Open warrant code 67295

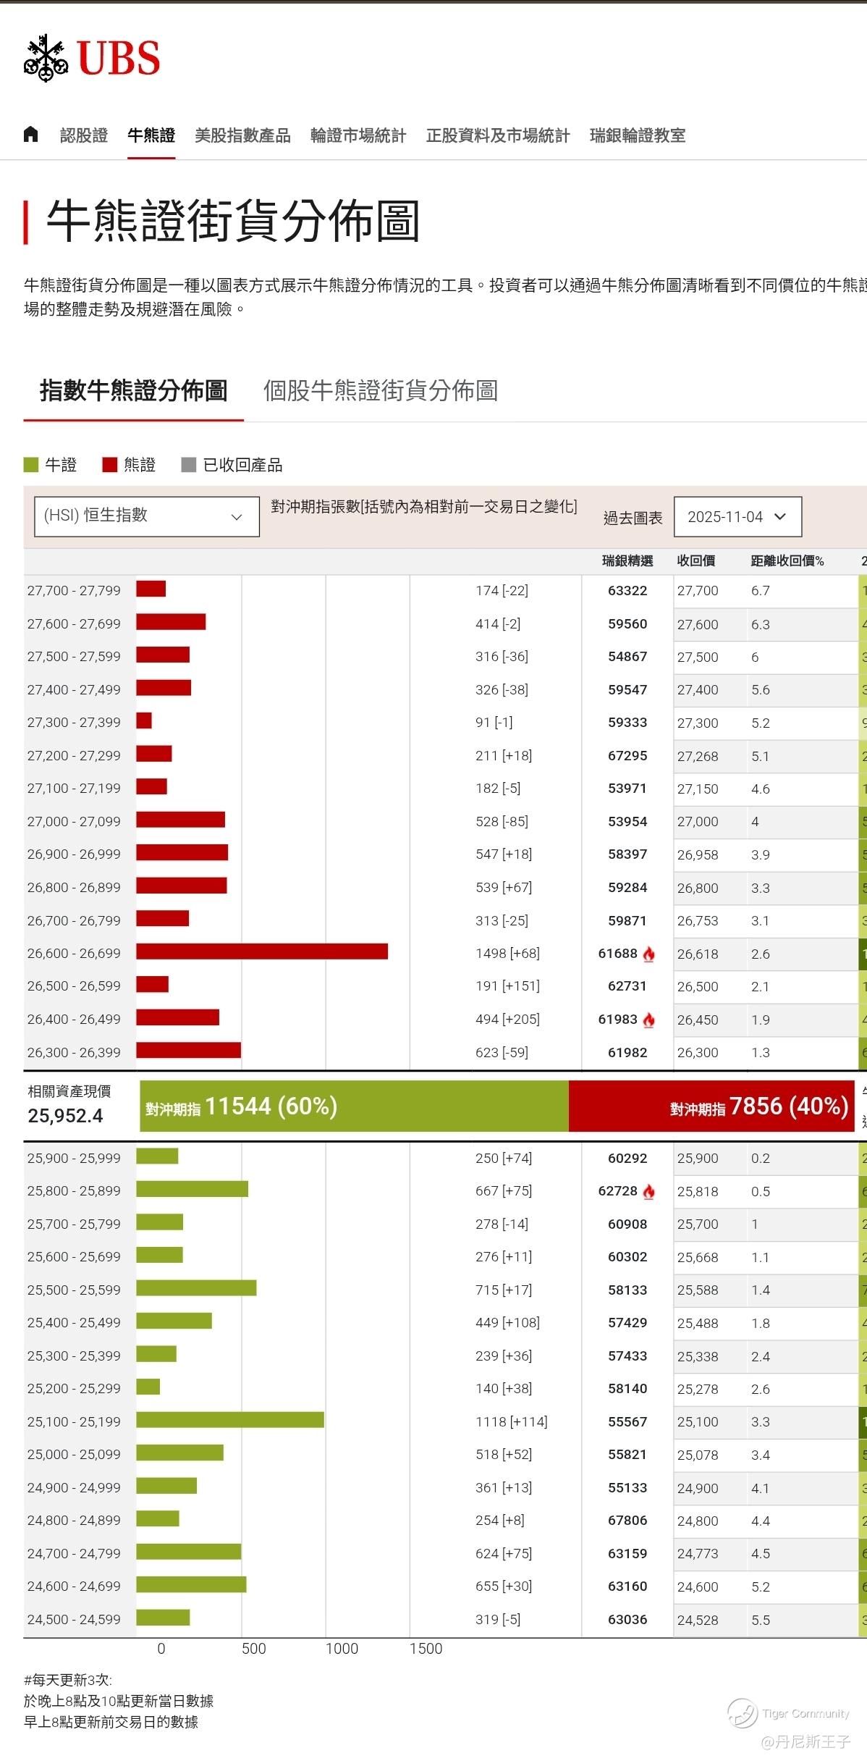point(627,756)
